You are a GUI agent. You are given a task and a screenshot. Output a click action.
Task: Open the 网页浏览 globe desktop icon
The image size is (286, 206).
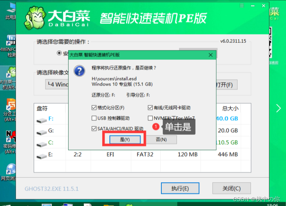(x=8, y=172)
